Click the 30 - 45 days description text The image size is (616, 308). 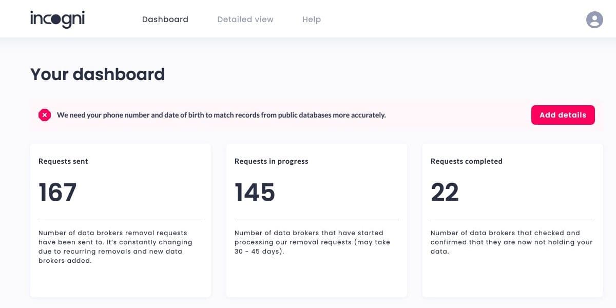pyautogui.click(x=312, y=242)
